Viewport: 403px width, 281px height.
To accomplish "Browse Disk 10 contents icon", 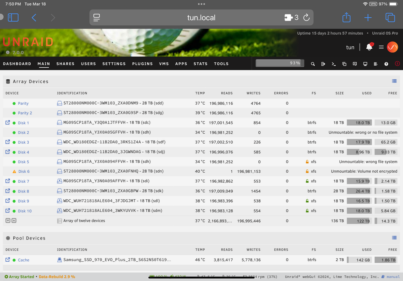I will (8, 211).
